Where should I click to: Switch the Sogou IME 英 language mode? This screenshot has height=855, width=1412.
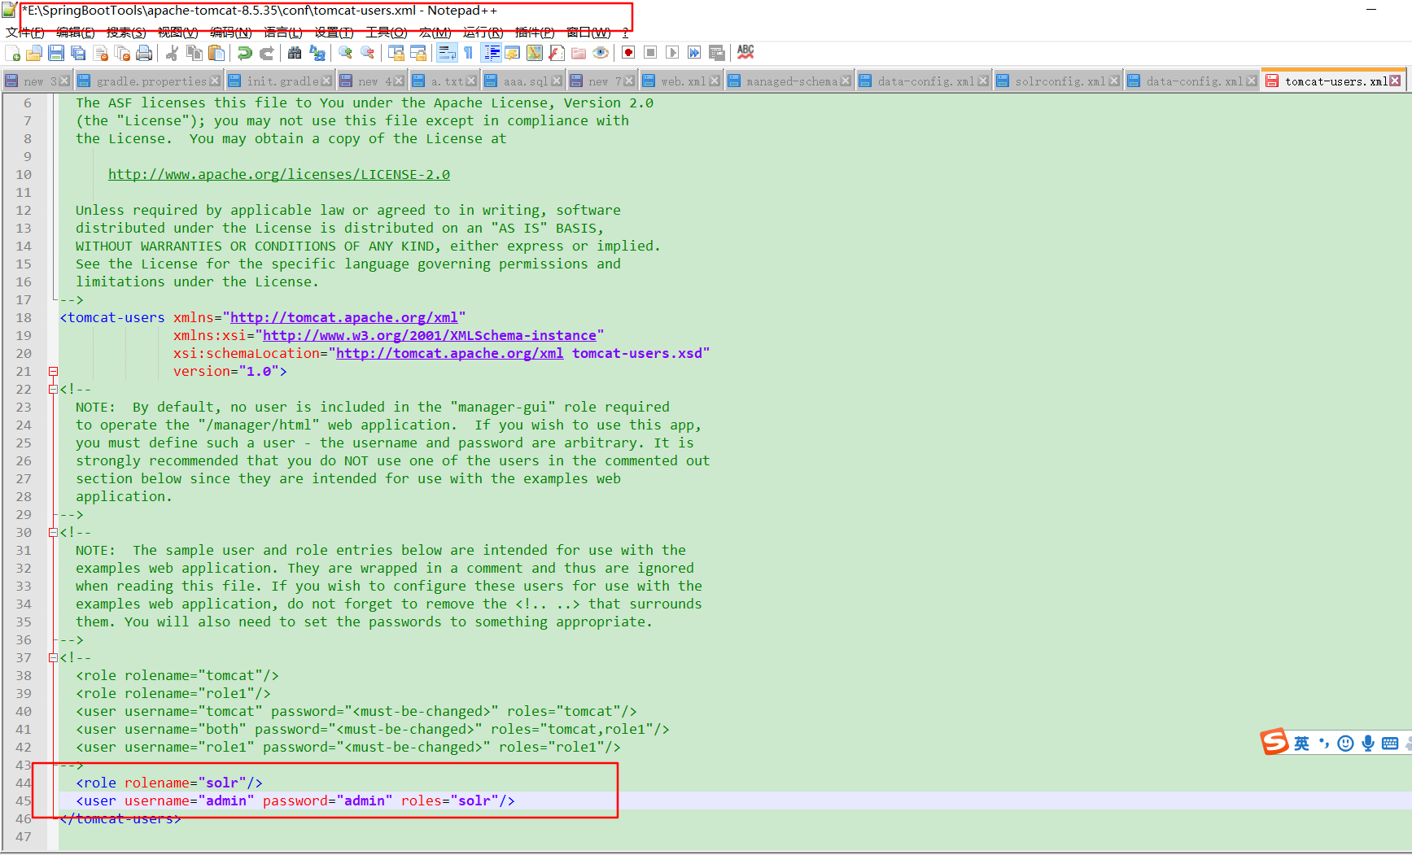pos(1301,743)
